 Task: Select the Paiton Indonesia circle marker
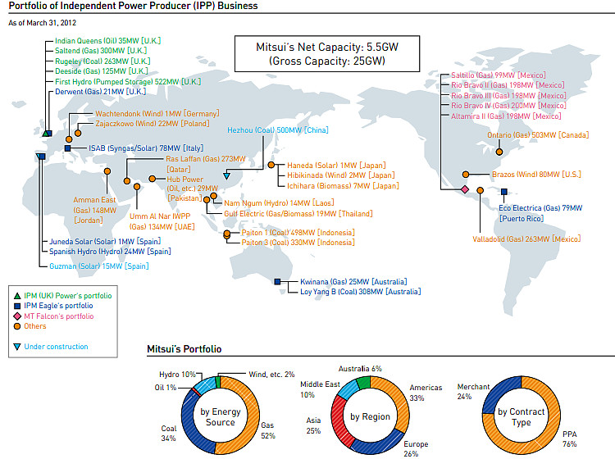pyautogui.click(x=226, y=234)
